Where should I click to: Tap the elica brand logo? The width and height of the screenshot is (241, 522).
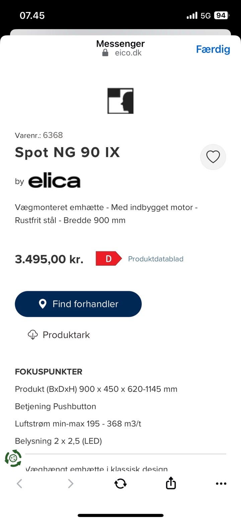(x=54, y=181)
